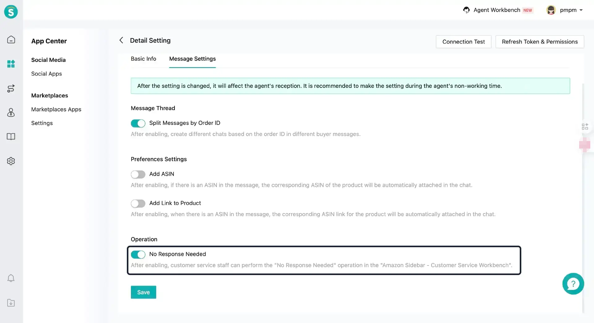The height and width of the screenshot is (323, 594).
Task: Open the download folder icon in sidebar
Action: click(x=11, y=303)
